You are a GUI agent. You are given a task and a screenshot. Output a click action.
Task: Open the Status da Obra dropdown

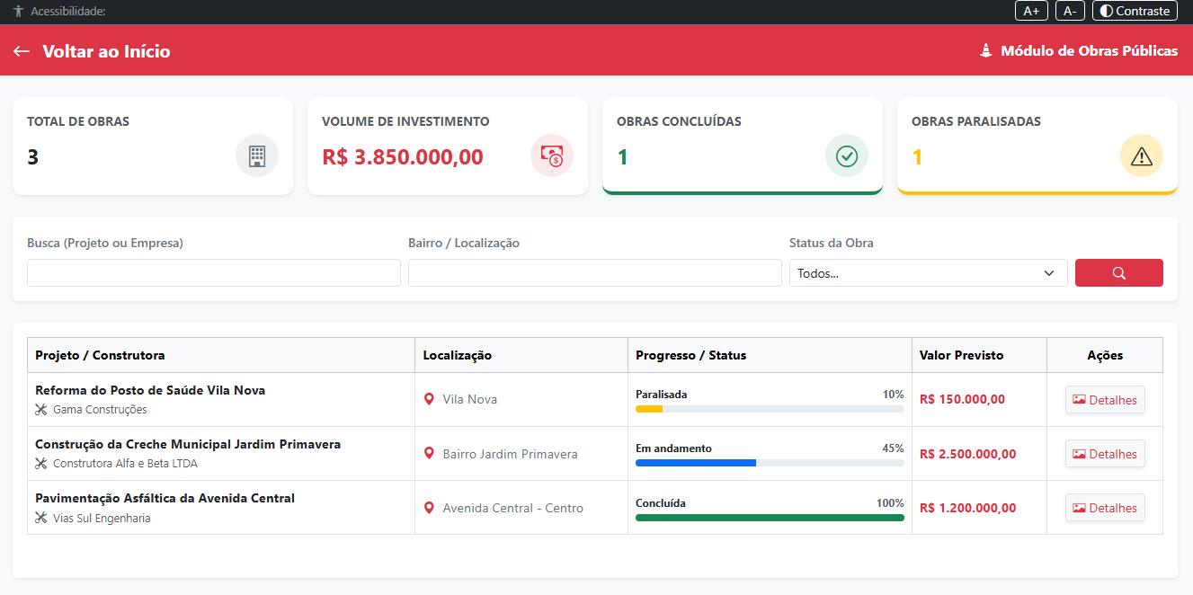coord(929,273)
